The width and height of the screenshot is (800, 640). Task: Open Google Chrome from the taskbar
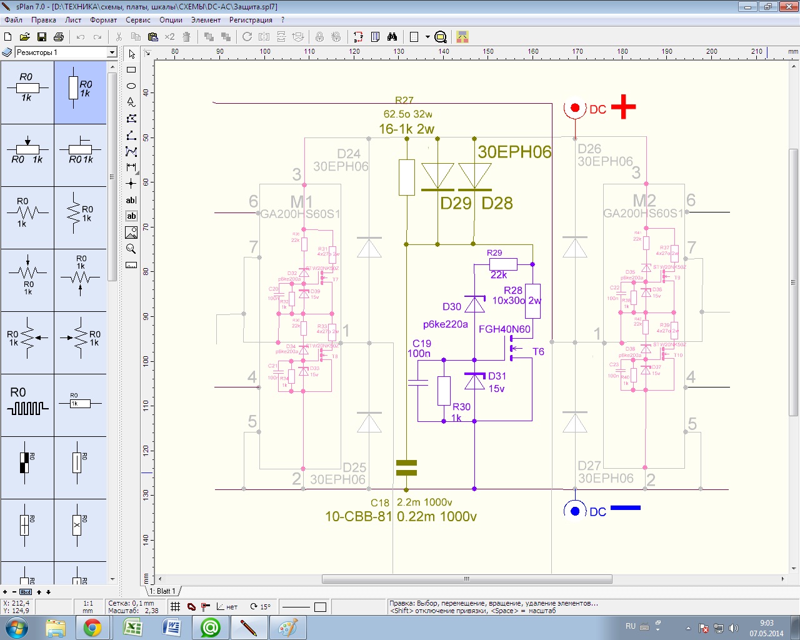[92, 627]
